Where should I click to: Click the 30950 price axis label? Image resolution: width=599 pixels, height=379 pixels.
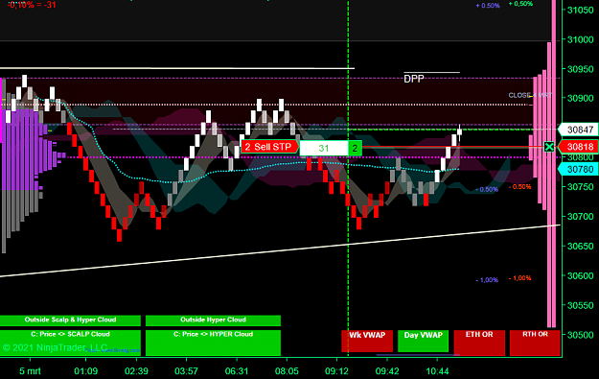(x=580, y=69)
